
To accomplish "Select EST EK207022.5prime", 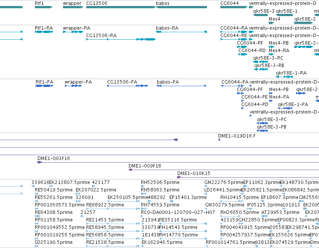I will tap(78, 194).
